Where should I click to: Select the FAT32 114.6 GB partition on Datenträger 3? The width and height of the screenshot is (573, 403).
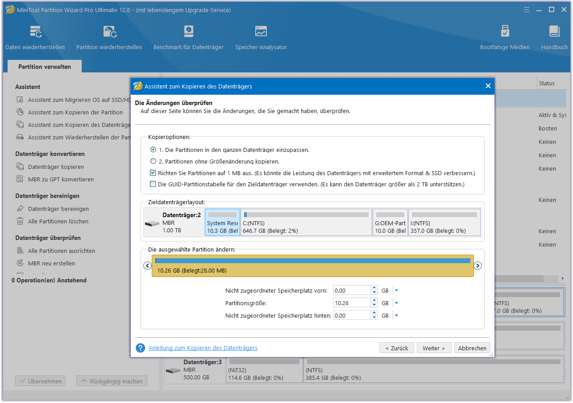(264, 369)
